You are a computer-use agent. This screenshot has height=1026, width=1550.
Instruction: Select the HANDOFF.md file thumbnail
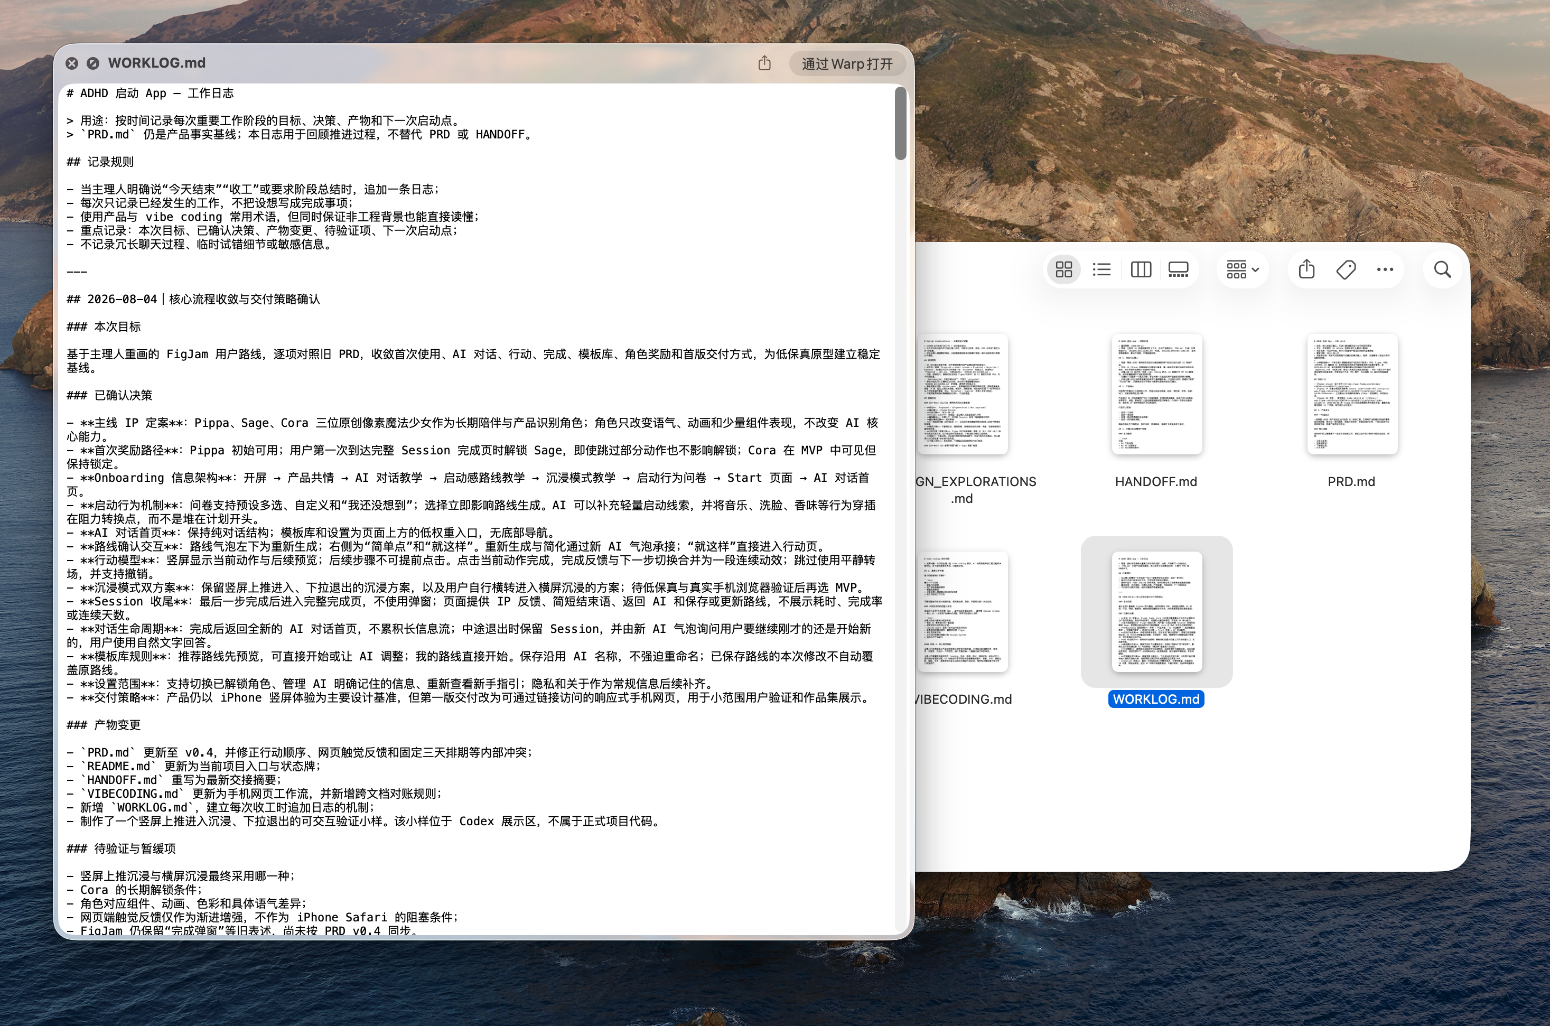[1157, 394]
